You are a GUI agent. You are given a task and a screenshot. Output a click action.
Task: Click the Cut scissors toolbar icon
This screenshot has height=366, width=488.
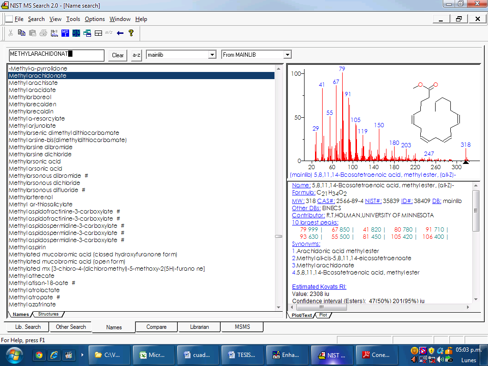(x=10, y=33)
